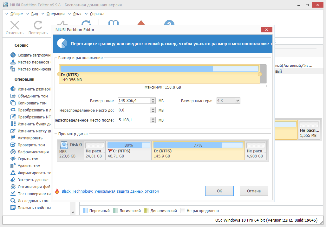Click Активировать flag icon
This screenshot has width=326, height=227.
[13, 138]
